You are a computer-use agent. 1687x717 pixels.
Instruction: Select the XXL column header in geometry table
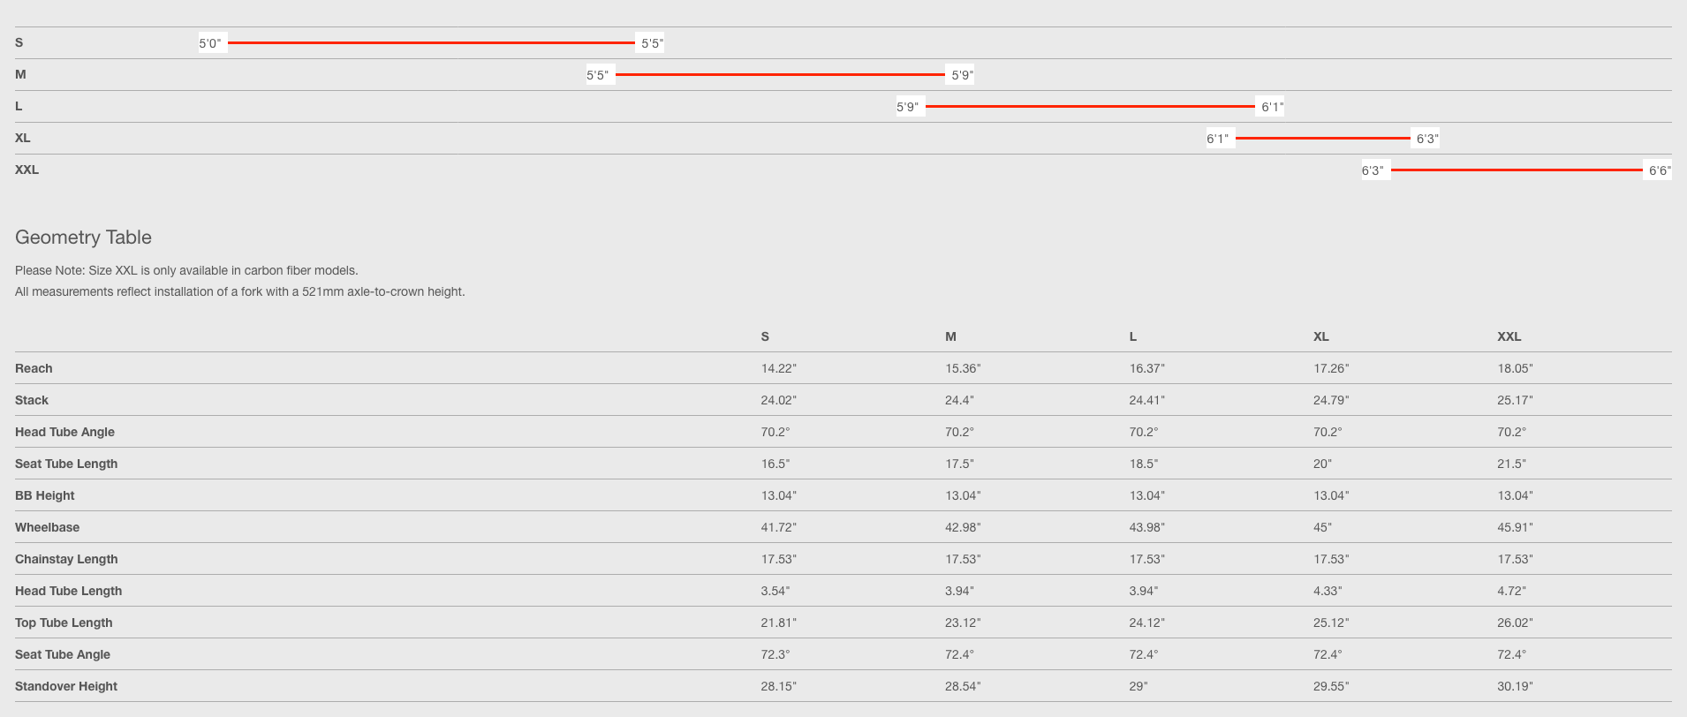click(1509, 336)
